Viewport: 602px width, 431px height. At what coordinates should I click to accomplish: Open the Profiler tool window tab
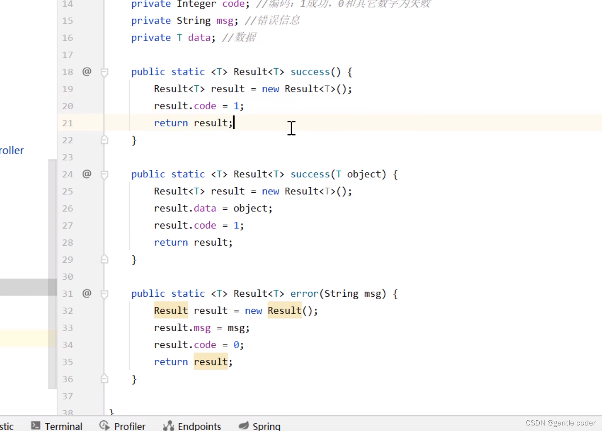pyautogui.click(x=123, y=426)
